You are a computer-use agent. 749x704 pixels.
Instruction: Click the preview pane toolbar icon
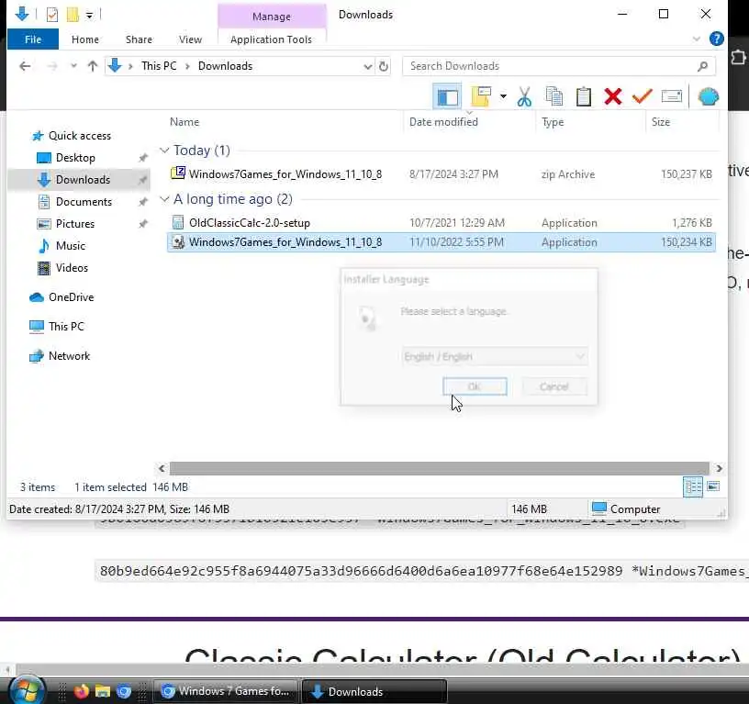point(447,97)
